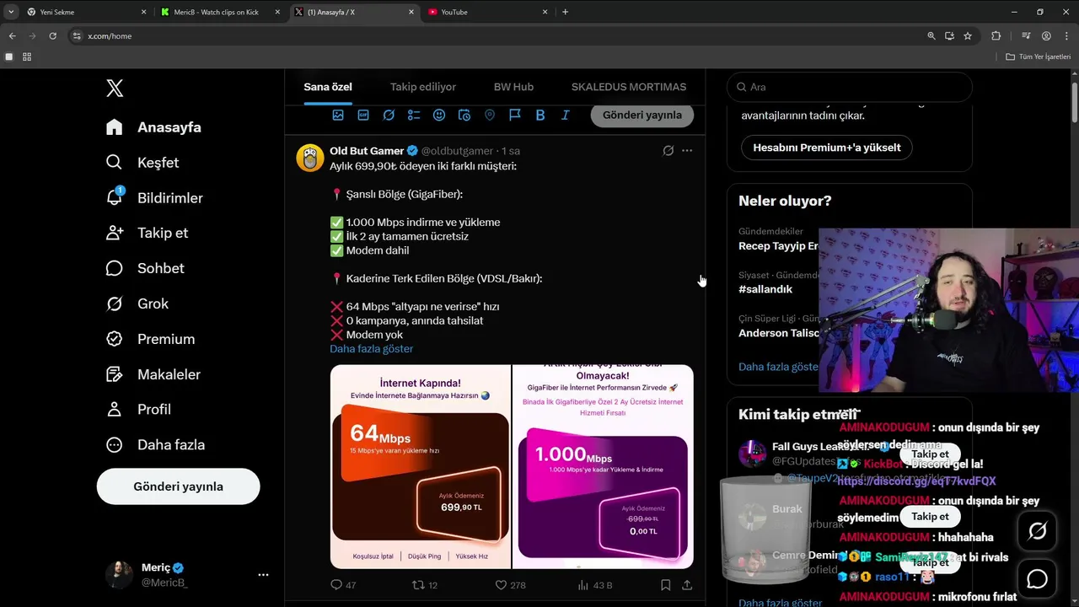Expand the Daha fazla menu
The image size is (1079, 607).
click(155, 445)
